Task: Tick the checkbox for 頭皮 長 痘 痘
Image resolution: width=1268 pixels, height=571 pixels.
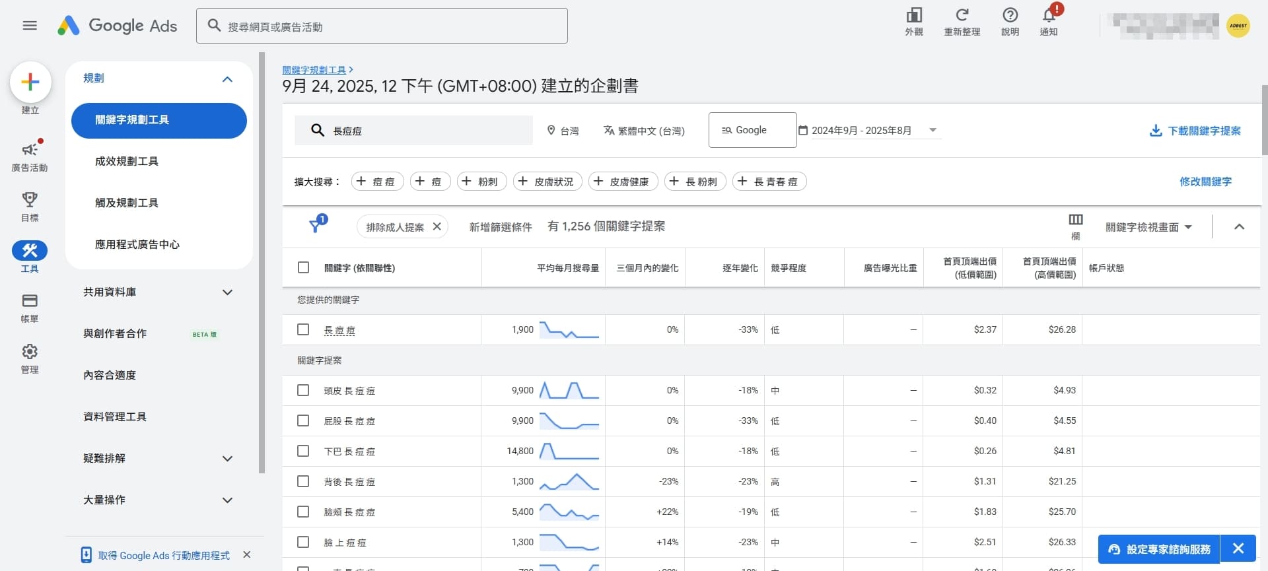Action: coord(303,390)
